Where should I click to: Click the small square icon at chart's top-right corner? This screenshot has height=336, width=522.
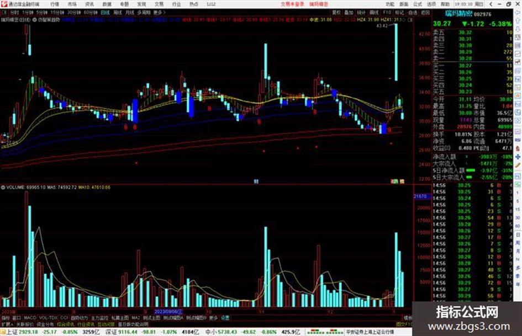(410, 20)
